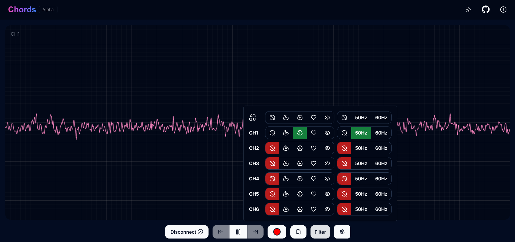Apply the brain filter to all channels row
Viewport: 515px width, 242px height.
tap(300, 117)
